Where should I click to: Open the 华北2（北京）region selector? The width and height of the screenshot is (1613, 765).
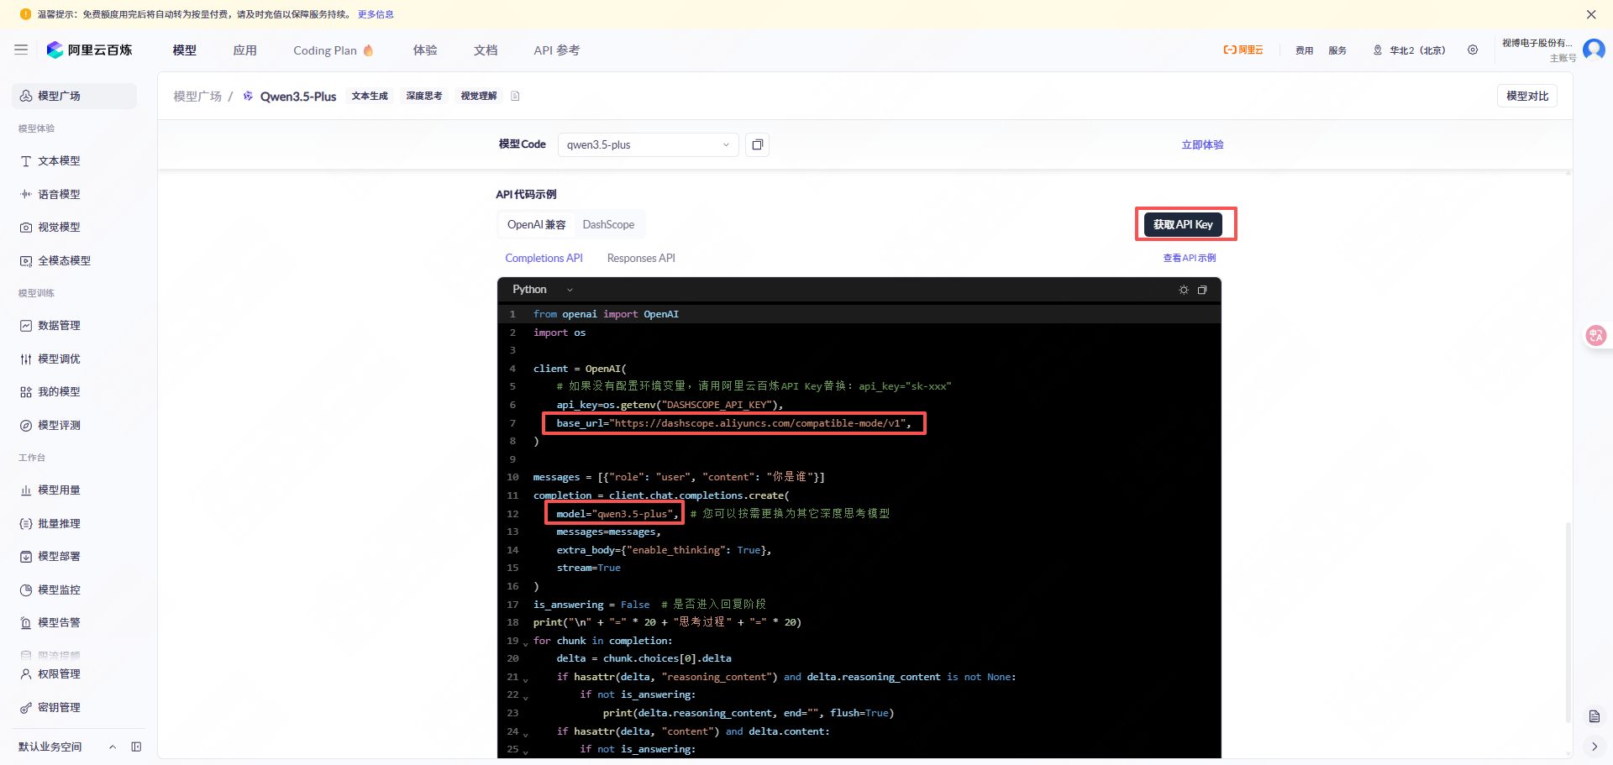tap(1409, 50)
